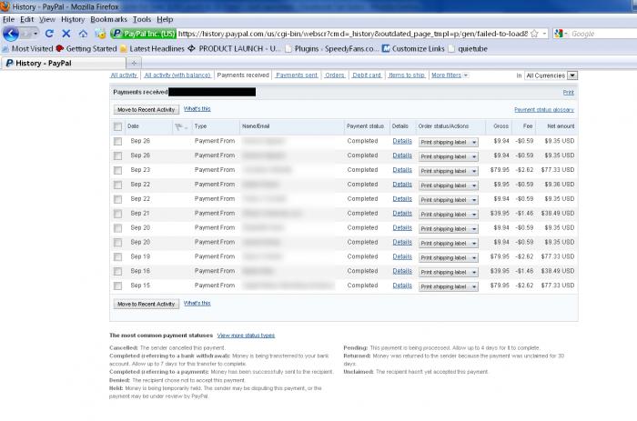Switch to All activity (with balance) filter

click(x=177, y=75)
